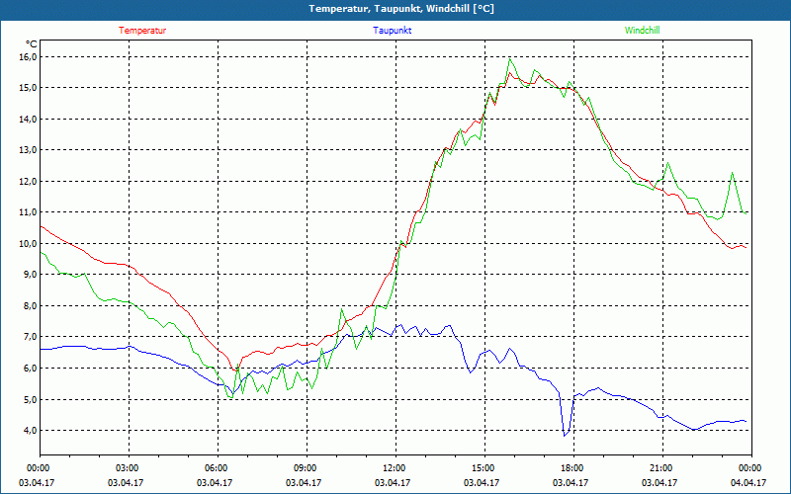Click the 4,0 y-axis value
Viewport: 791px width, 494px height.
click(x=31, y=431)
